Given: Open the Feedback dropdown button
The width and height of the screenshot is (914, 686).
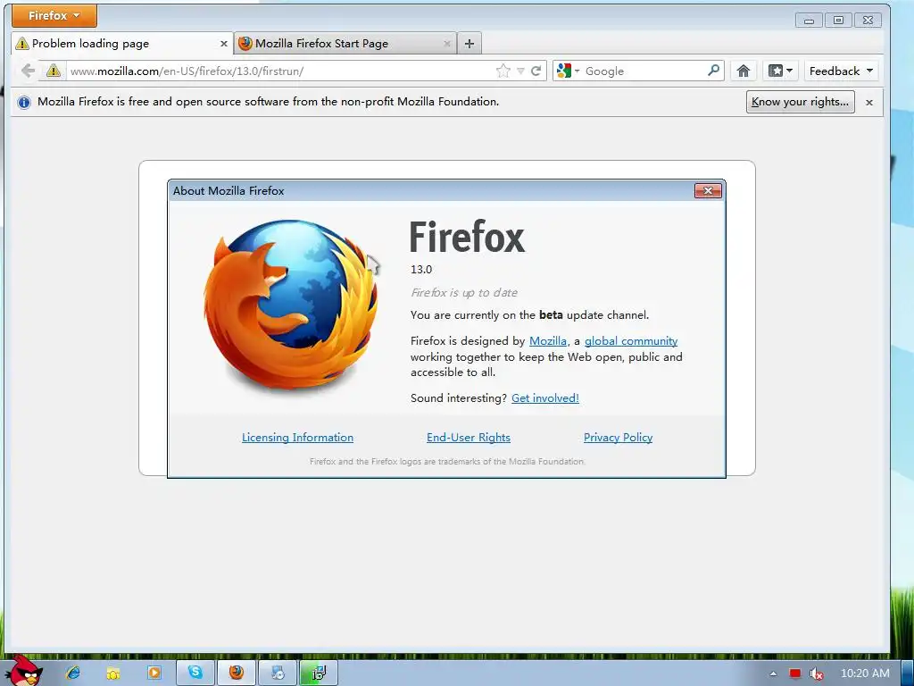Looking at the screenshot, I should 841,71.
